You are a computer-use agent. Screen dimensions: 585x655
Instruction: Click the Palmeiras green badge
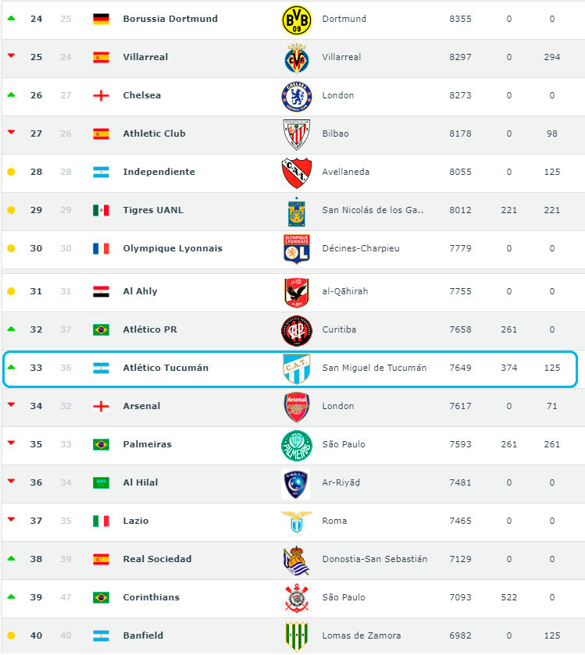coord(297,445)
